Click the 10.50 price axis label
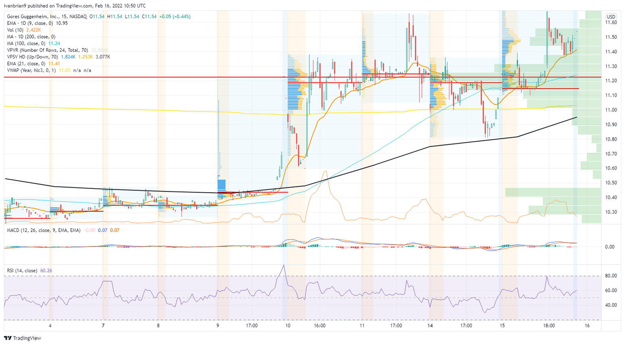Image resolution: width=625 pixels, height=345 pixels. pyautogui.click(x=611, y=183)
